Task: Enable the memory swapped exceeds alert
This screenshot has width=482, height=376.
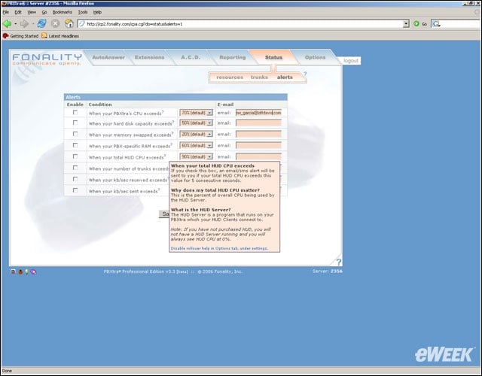Action: (x=75, y=134)
